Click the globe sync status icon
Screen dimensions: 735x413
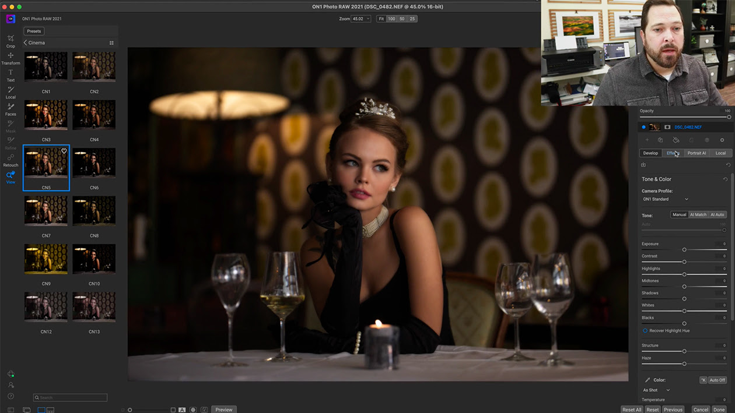(10, 374)
